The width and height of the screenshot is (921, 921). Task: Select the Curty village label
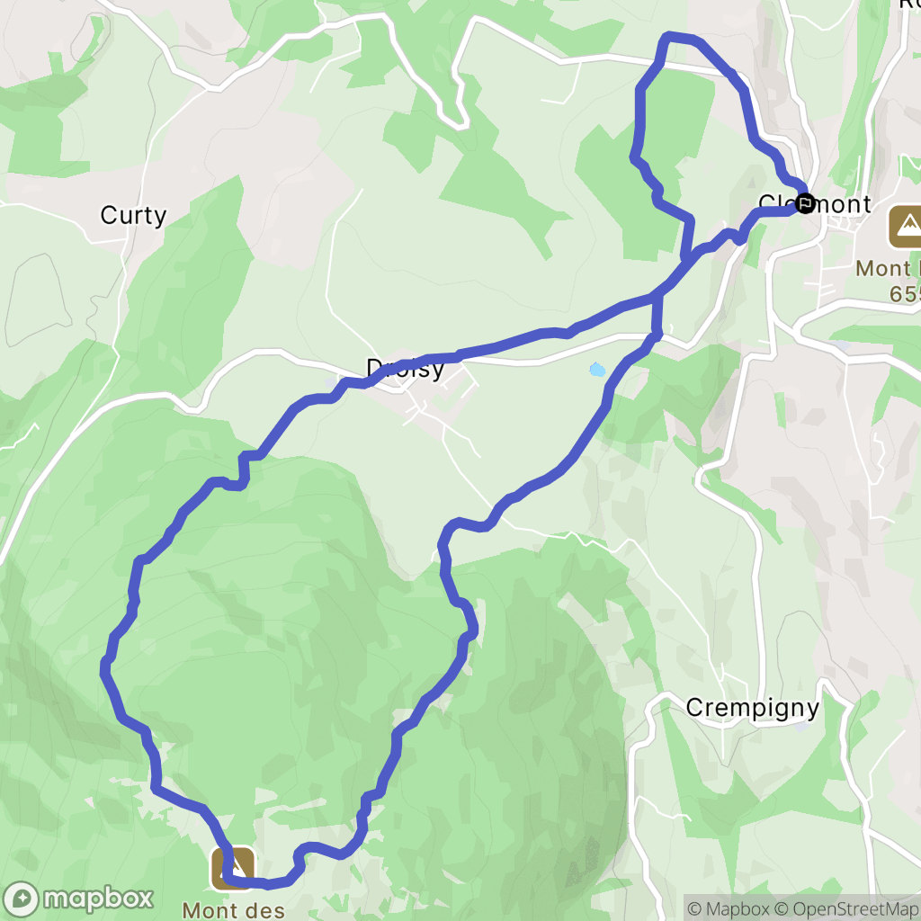tap(133, 216)
